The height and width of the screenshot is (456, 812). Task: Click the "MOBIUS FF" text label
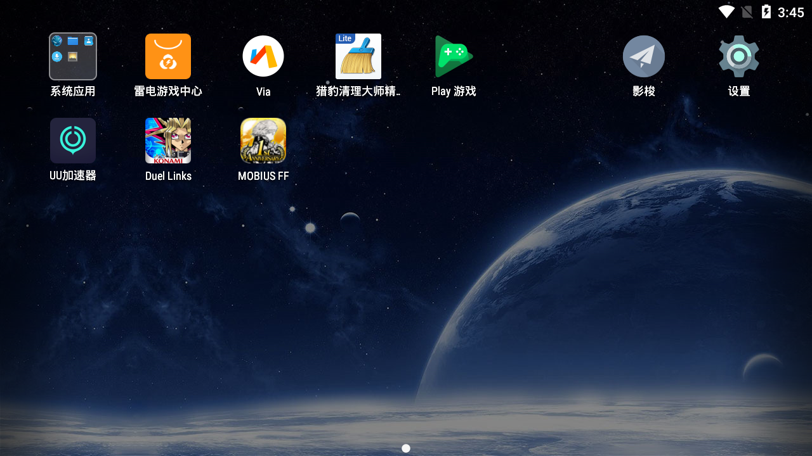point(263,176)
